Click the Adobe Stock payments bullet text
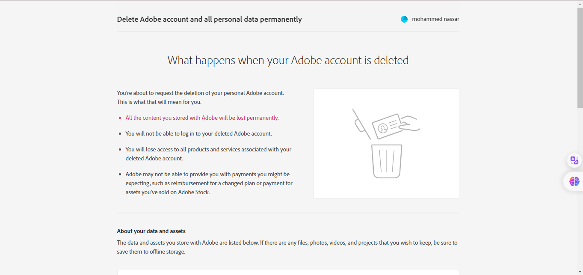The width and height of the screenshot is (583, 275). [209, 183]
